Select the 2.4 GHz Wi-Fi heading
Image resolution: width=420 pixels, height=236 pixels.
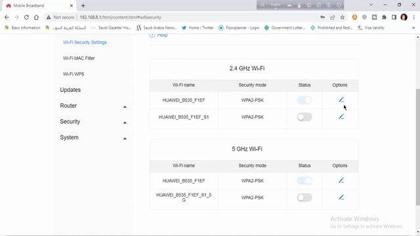(x=247, y=68)
